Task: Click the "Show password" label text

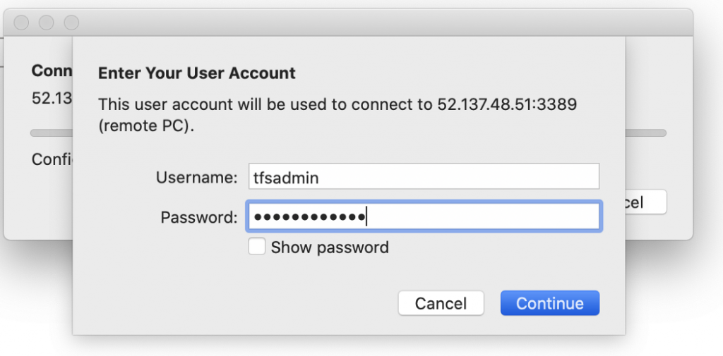Action: click(x=330, y=247)
